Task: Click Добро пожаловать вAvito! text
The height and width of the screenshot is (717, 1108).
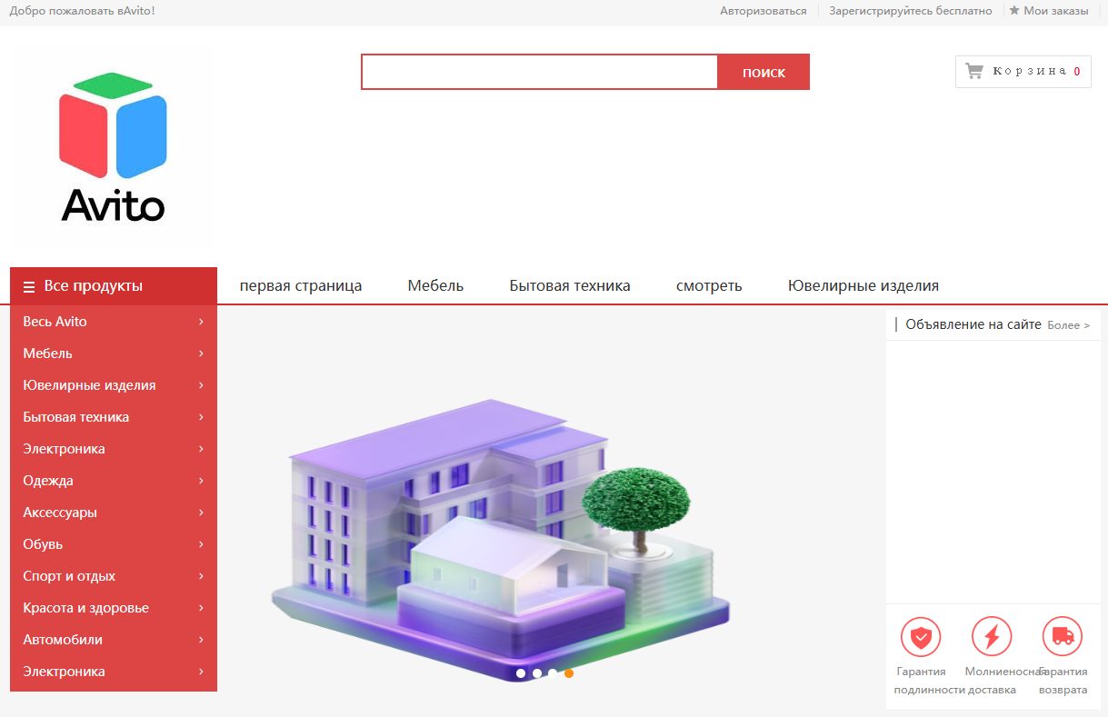Action: 83,11
